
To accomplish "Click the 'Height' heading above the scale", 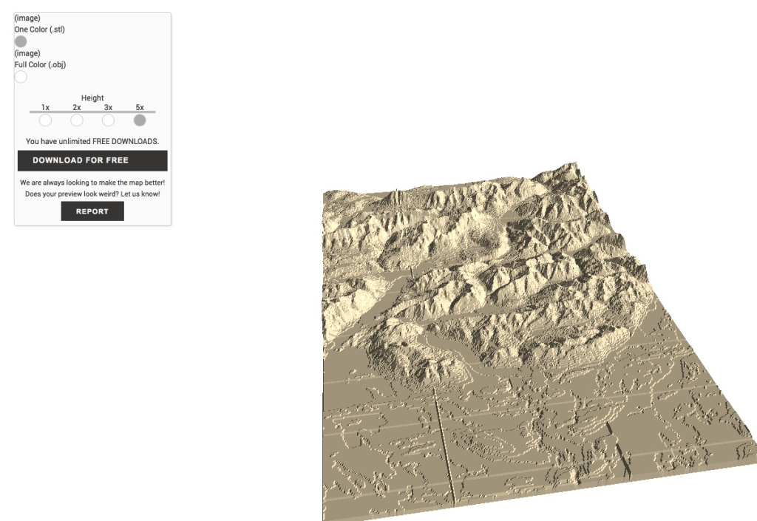I will (92, 97).
